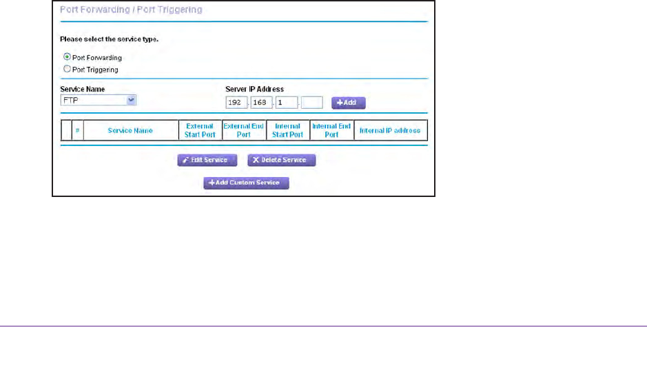
Task: Click the Internal End Port column header
Action: pyautogui.click(x=331, y=130)
